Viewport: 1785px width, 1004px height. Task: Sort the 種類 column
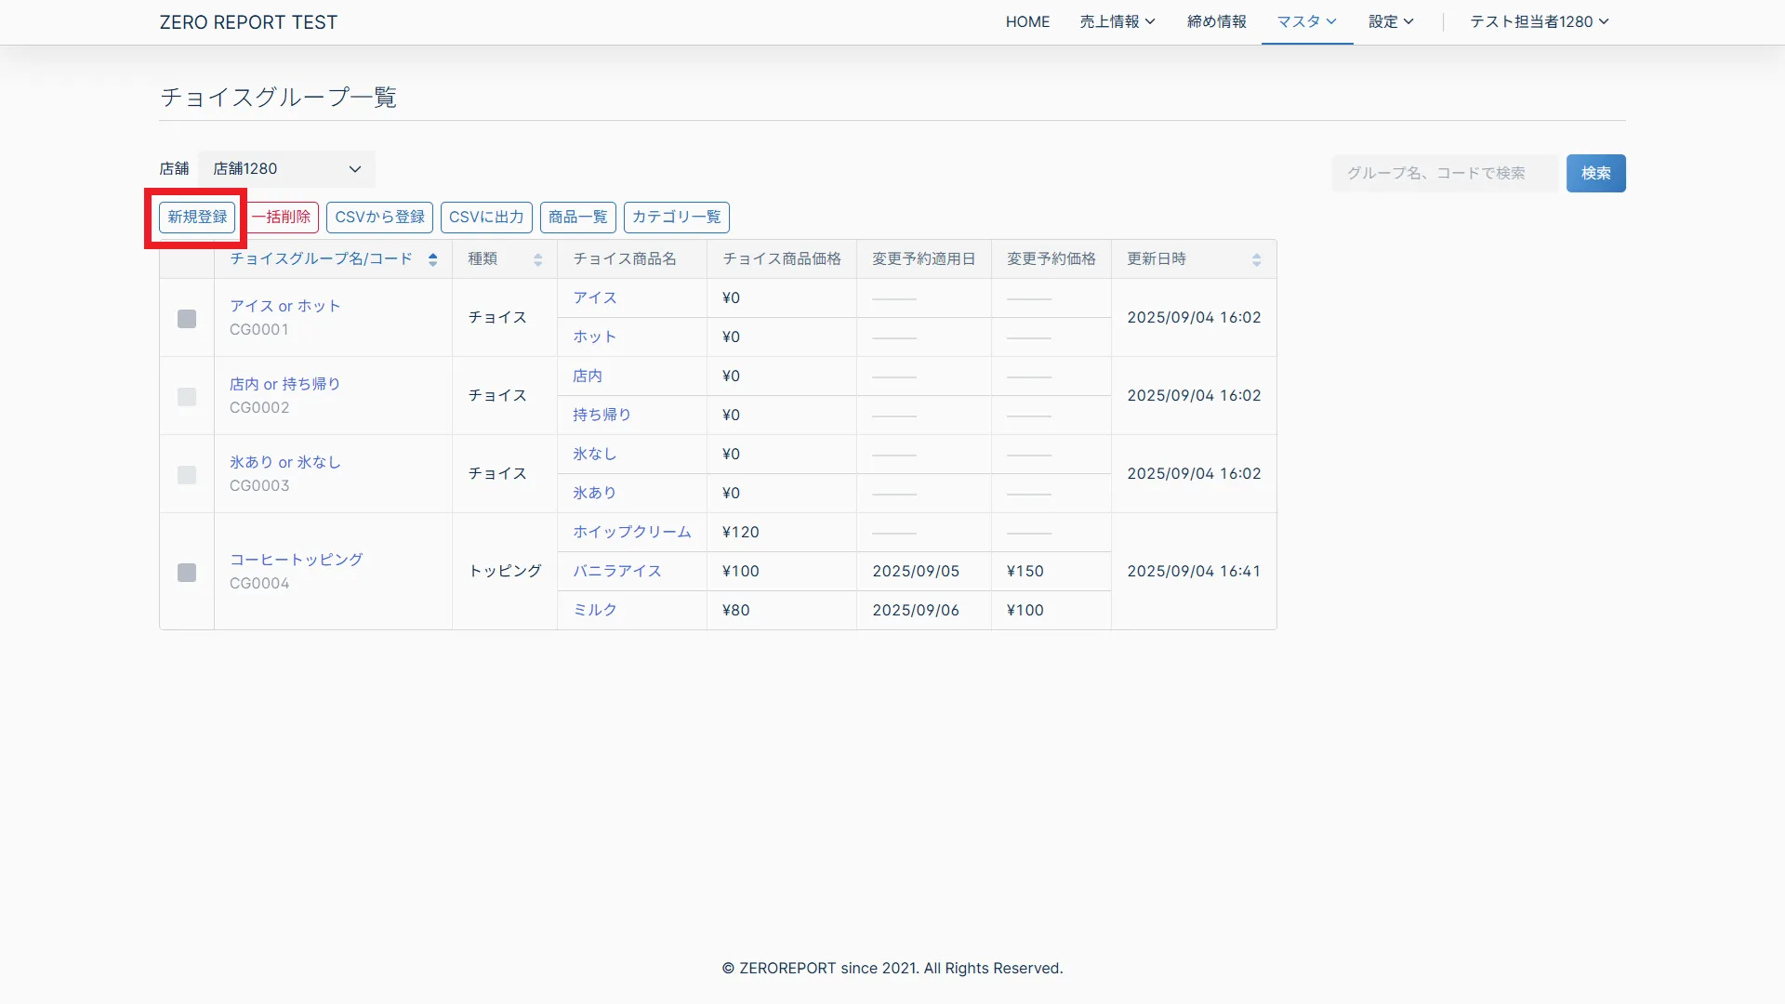point(537,259)
